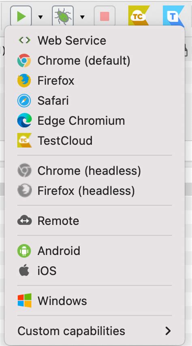The image size is (192, 346).
Task: Choose the Android robot icon entry
Action: click(x=24, y=251)
